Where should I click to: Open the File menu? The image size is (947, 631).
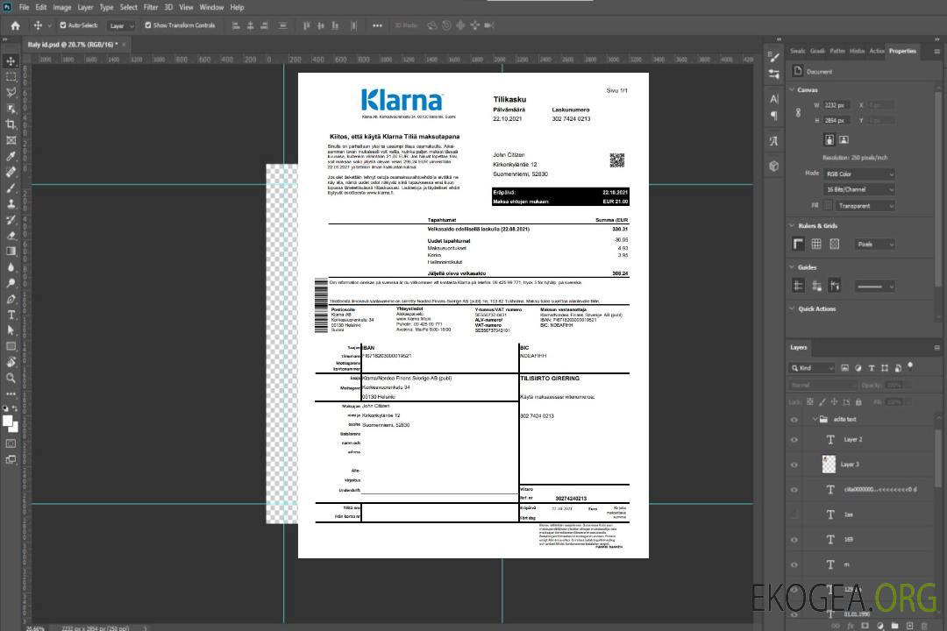[x=25, y=7]
